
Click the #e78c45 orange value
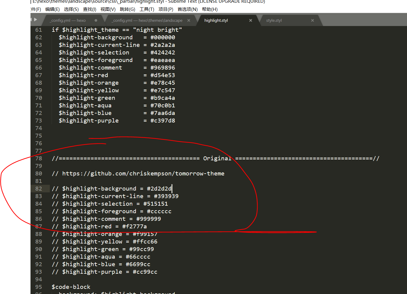pyautogui.click(x=163, y=83)
